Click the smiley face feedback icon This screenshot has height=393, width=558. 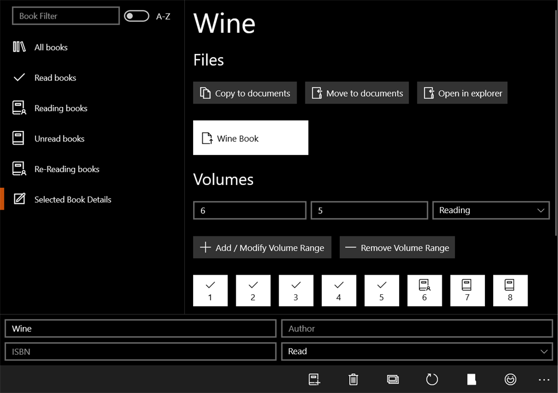511,379
